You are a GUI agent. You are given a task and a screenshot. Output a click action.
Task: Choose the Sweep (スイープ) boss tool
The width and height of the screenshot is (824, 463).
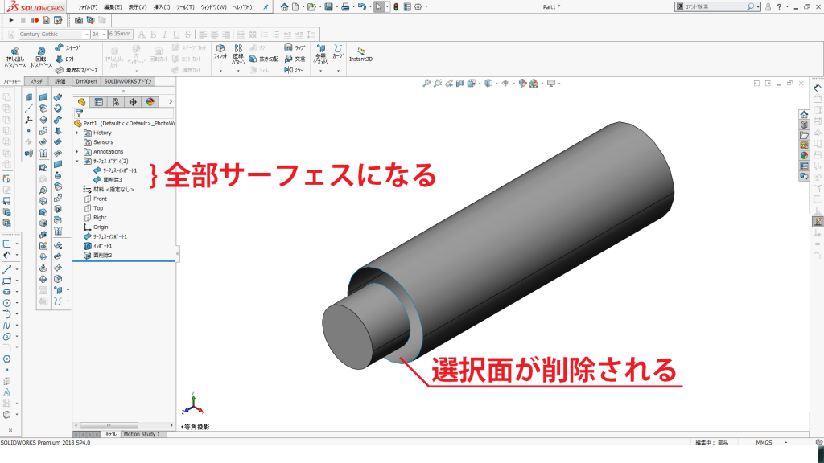68,47
